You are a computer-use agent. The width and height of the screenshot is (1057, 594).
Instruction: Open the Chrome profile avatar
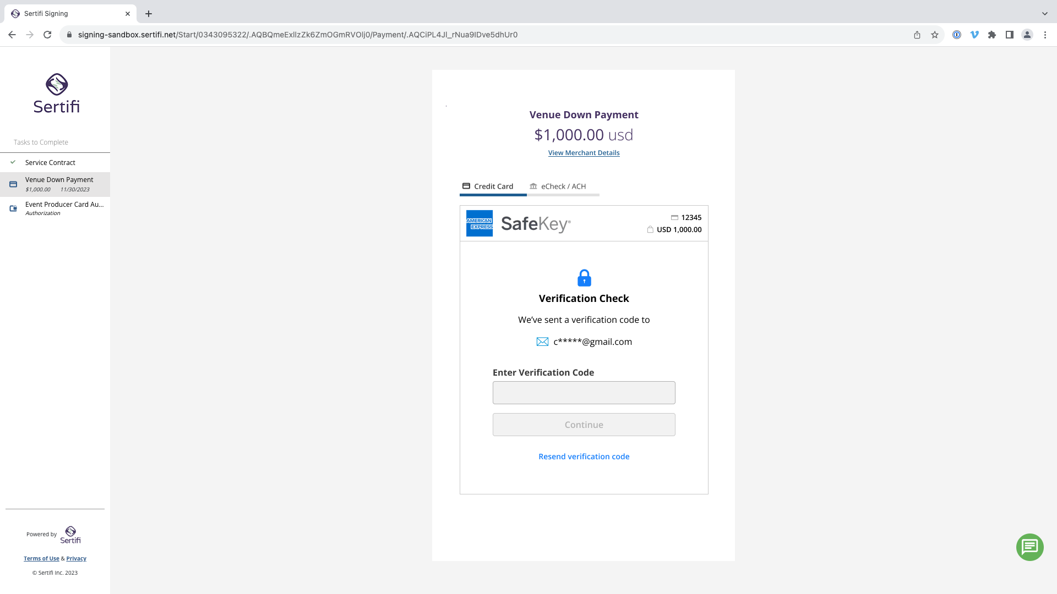click(x=1027, y=35)
